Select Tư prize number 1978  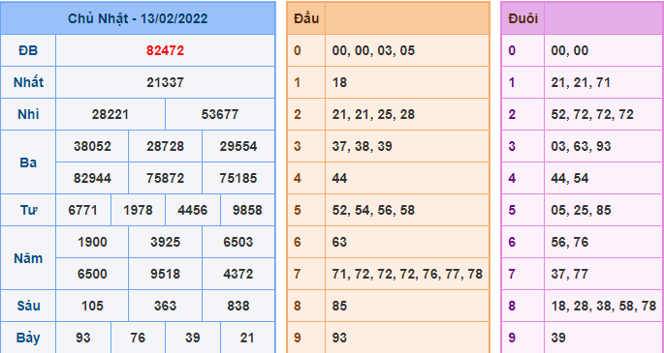(138, 210)
